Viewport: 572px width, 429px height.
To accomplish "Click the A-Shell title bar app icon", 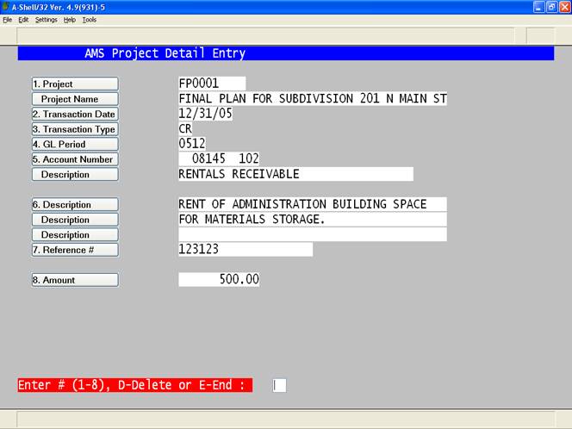I will point(5,7).
